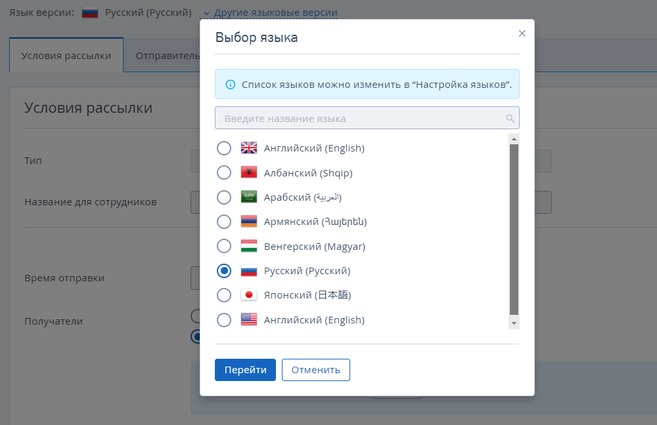Select the Албанский (Shqip) radio button

pyautogui.click(x=224, y=172)
